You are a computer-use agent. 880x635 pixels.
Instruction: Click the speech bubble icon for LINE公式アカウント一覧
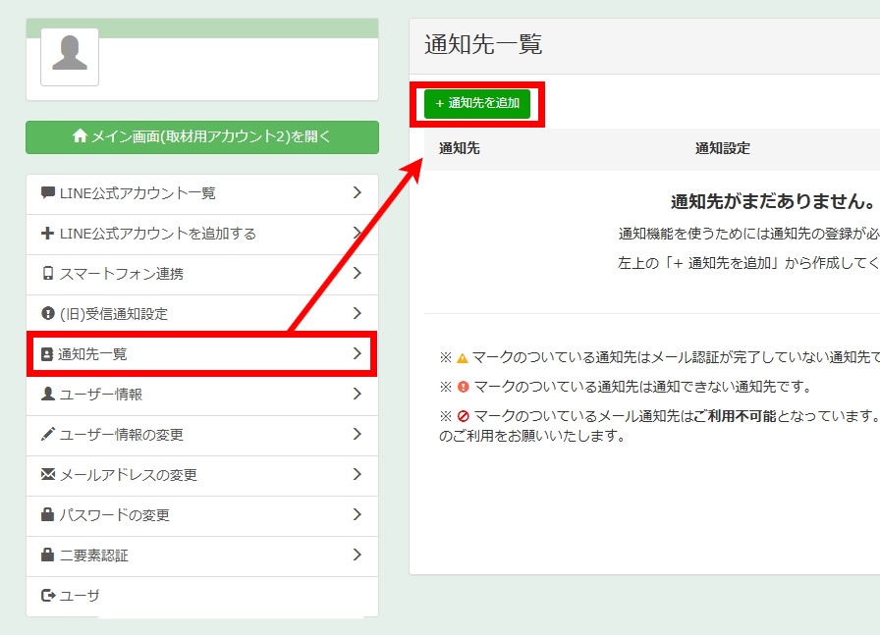48,193
